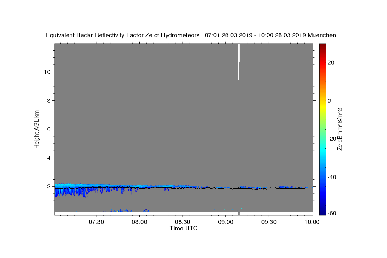Click the height tick label 2
This screenshot has height=258, width=387.
point(48,186)
